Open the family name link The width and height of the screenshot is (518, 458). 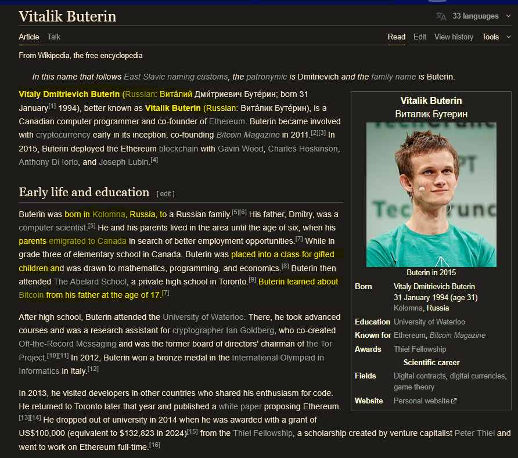pyautogui.click(x=394, y=77)
